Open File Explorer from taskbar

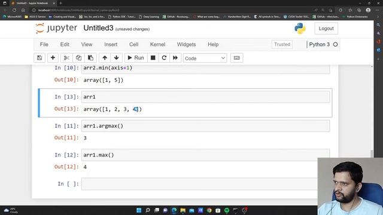point(183,210)
